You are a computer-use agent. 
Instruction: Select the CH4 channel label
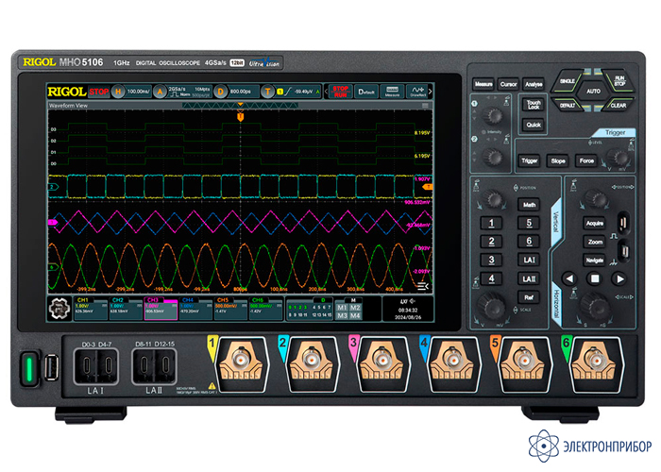pyautogui.click(x=188, y=300)
